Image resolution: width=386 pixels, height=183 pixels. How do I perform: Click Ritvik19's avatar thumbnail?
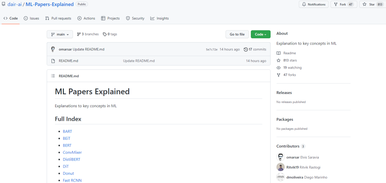[281, 167]
